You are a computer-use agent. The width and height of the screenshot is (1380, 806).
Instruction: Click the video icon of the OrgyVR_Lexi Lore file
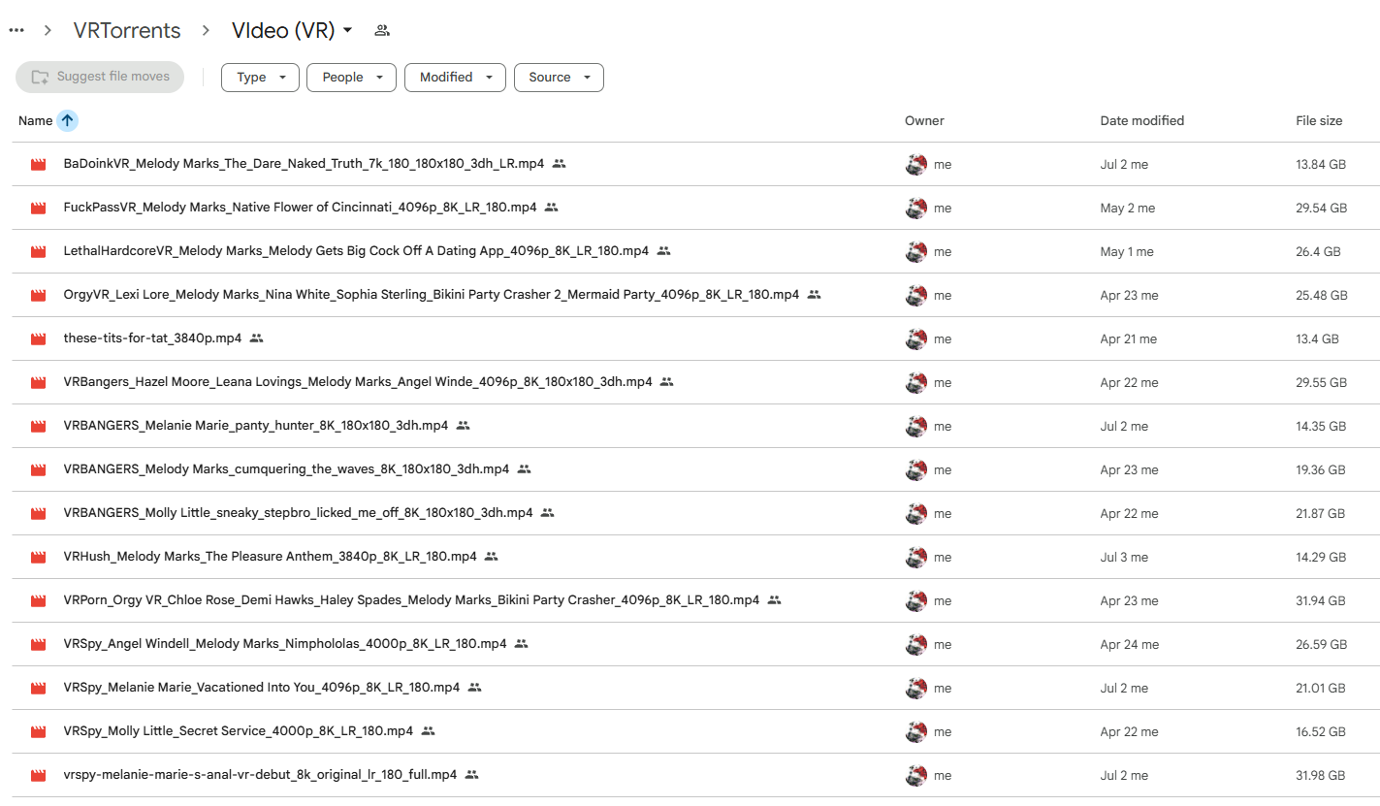coord(39,295)
